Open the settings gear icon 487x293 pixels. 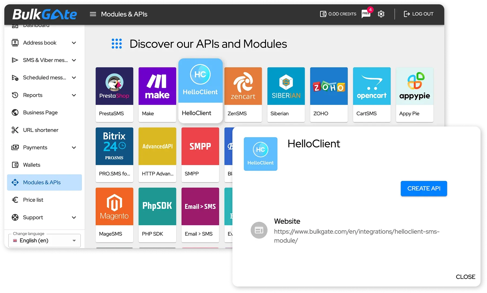[381, 14]
